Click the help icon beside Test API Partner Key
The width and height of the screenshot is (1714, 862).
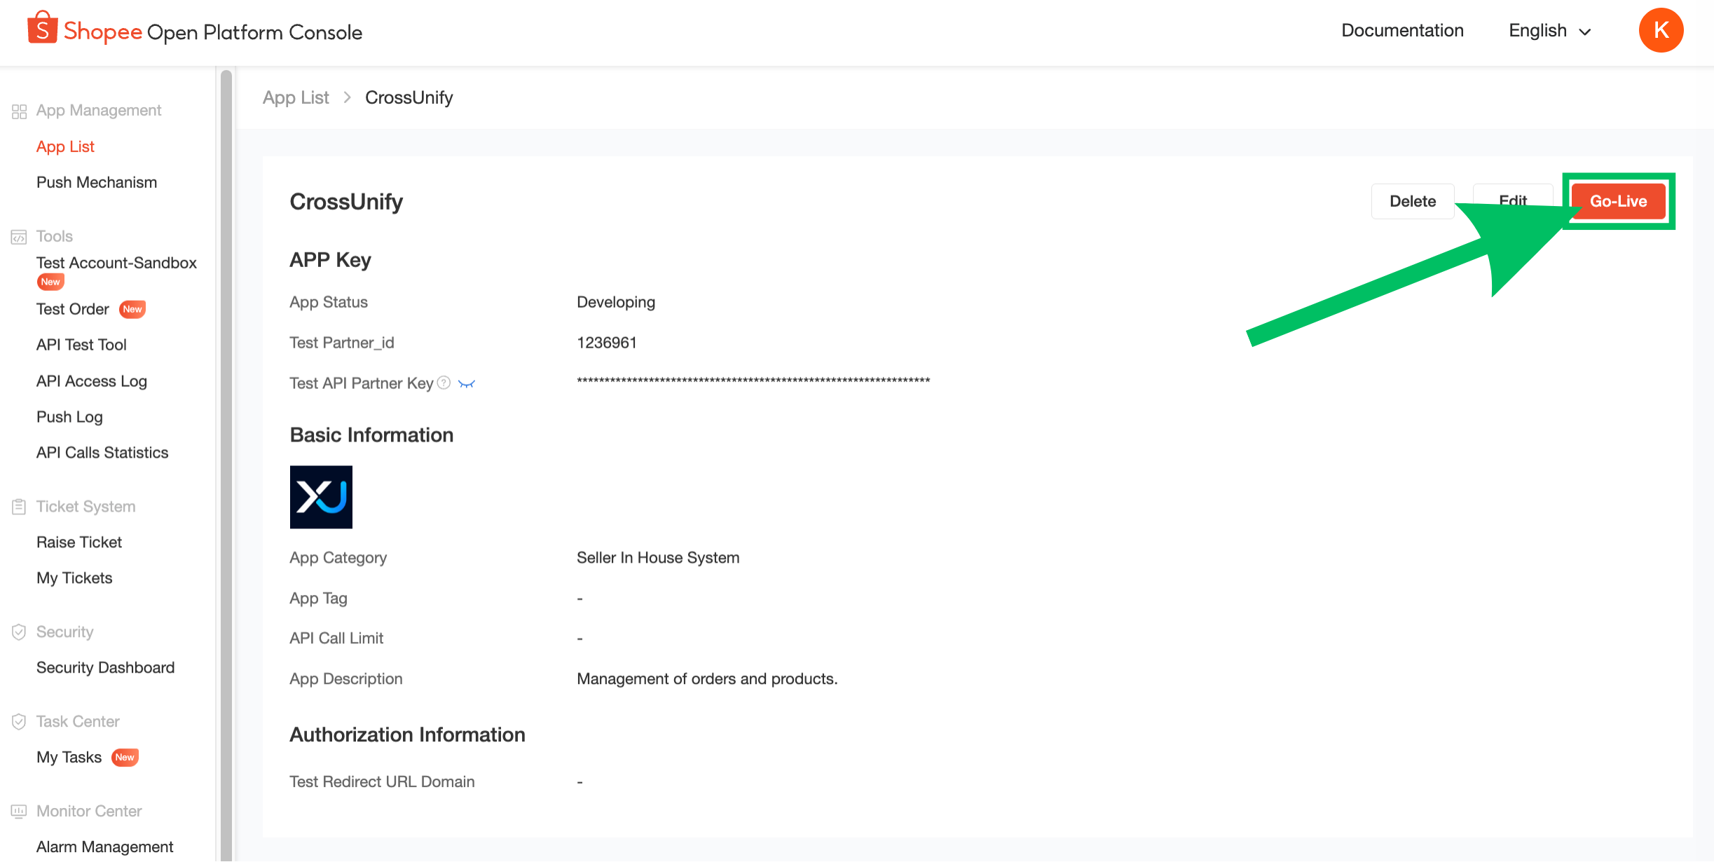click(444, 383)
